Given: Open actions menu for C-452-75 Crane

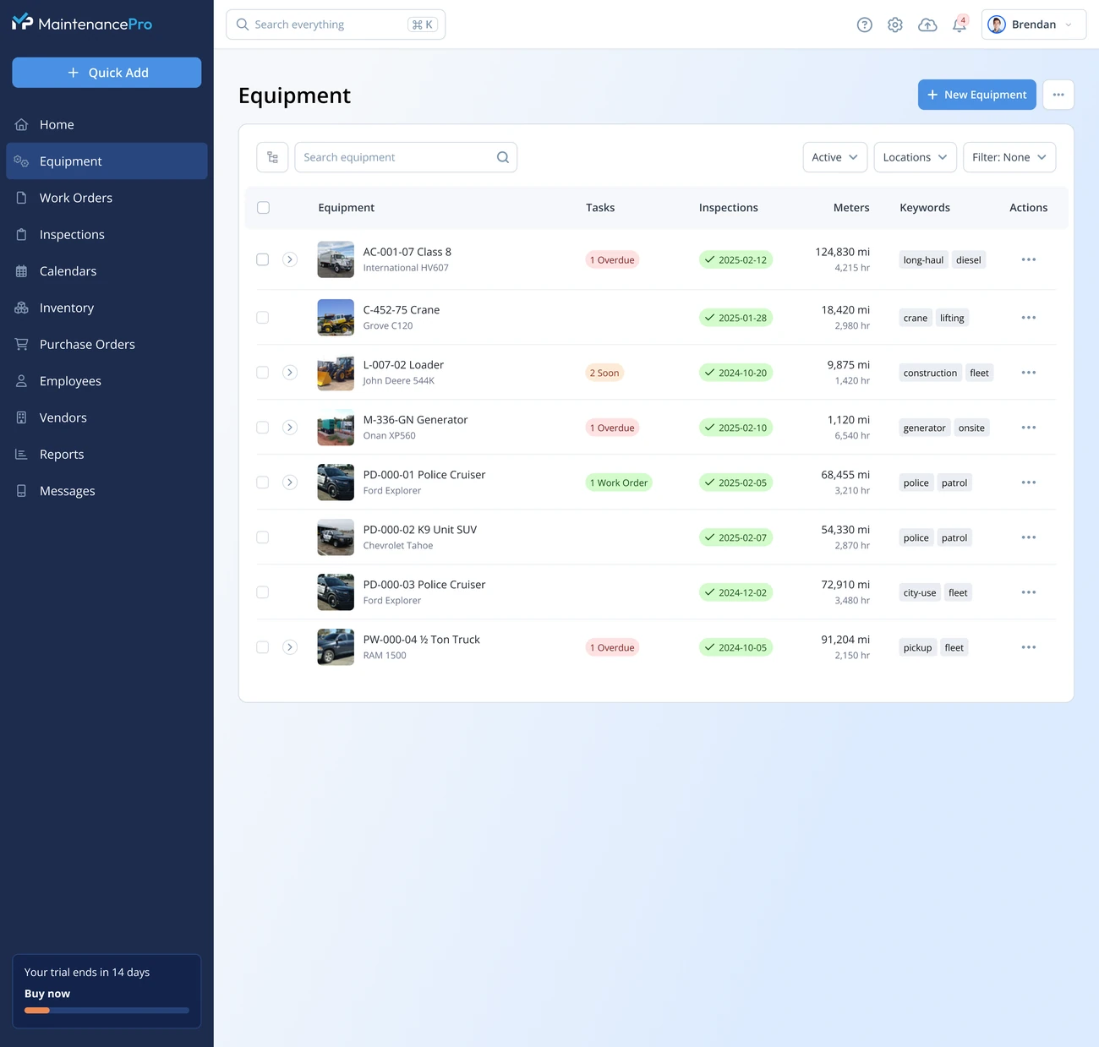Looking at the screenshot, I should 1029,318.
